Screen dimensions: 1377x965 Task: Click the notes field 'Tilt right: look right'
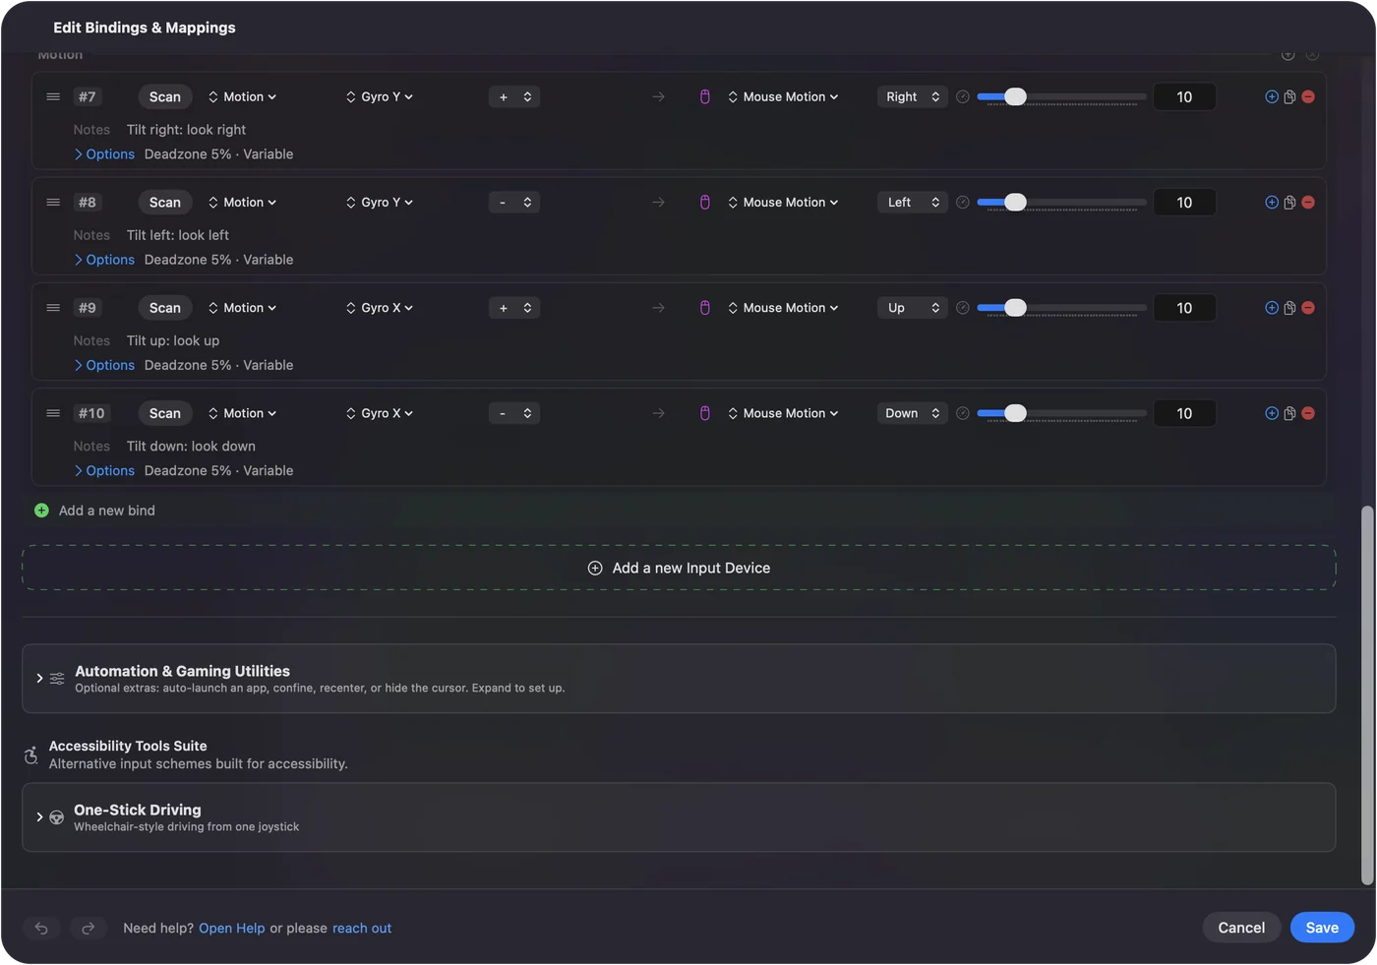186,130
